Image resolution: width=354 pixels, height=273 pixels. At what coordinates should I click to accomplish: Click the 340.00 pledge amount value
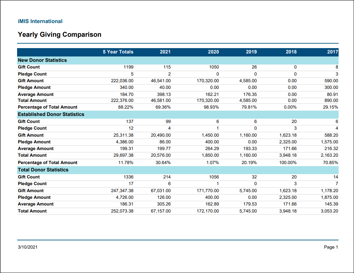pos(127,88)
